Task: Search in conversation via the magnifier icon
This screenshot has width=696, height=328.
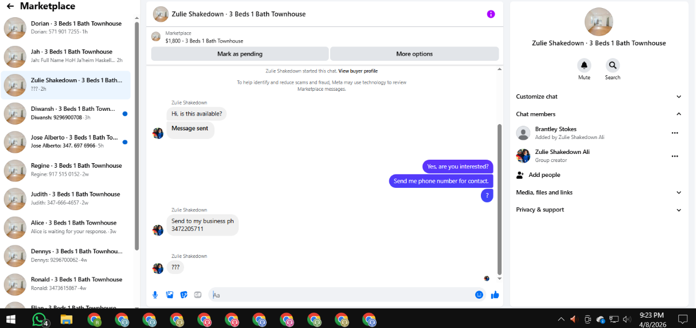Action: 613,65
